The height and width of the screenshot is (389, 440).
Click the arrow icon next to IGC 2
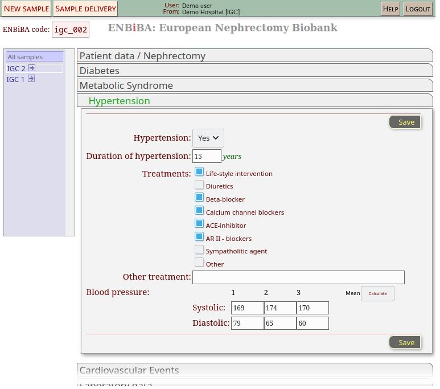32,68
